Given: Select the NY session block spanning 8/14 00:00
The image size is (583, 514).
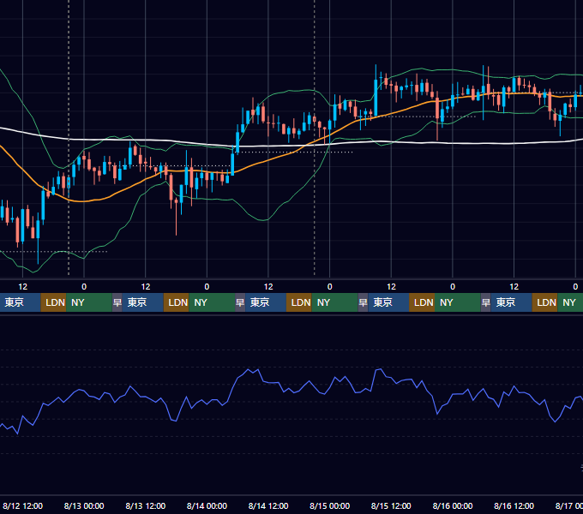Looking at the screenshot, I should 212,302.
